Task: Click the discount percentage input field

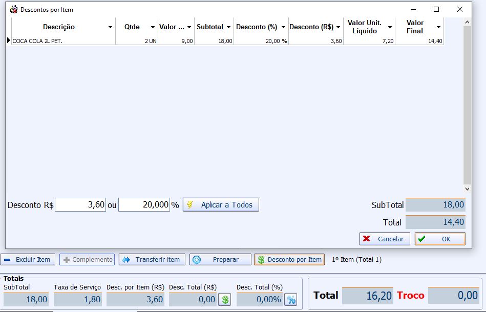Action: point(144,205)
